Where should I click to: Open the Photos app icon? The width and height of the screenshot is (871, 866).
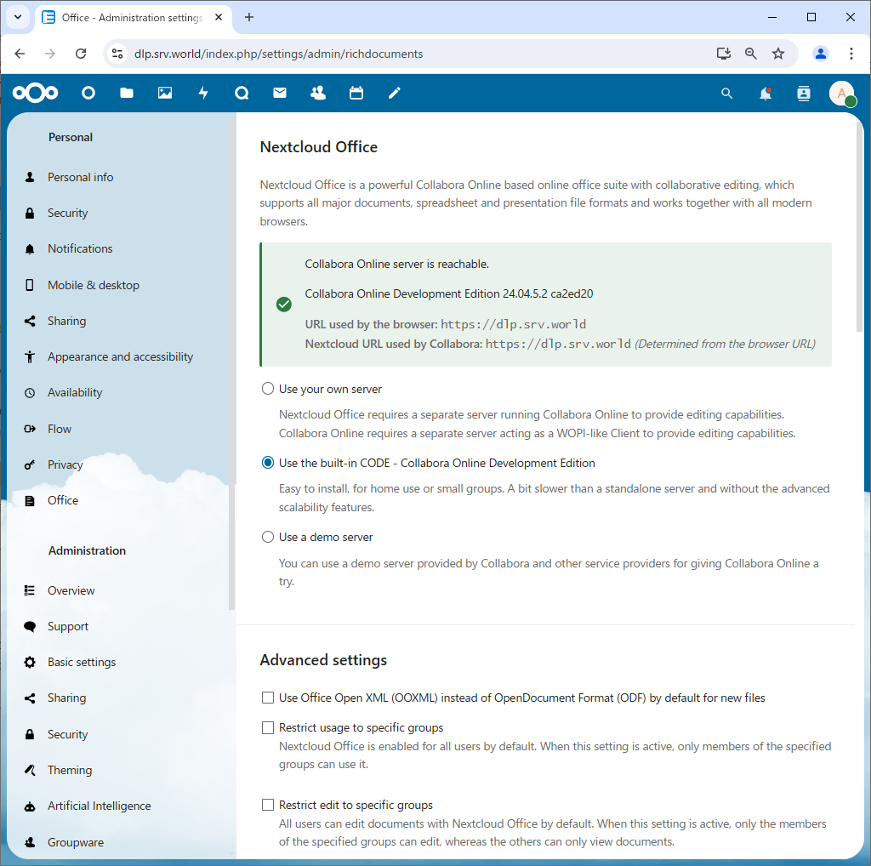click(165, 93)
